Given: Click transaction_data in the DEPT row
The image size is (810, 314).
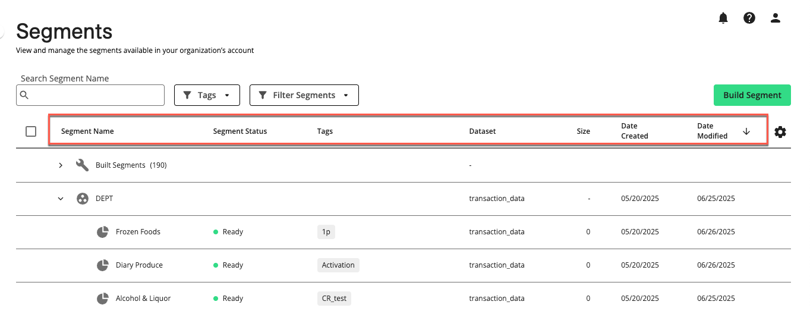Looking at the screenshot, I should coord(497,199).
